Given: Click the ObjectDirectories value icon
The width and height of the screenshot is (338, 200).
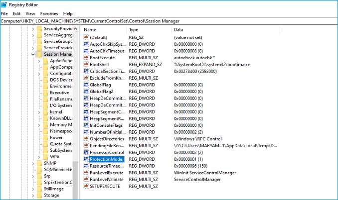Looking at the screenshot, I should [x=86, y=139].
